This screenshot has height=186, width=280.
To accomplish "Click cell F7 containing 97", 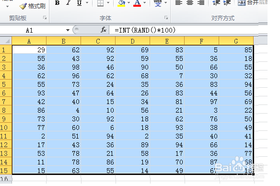I will click(201, 102).
